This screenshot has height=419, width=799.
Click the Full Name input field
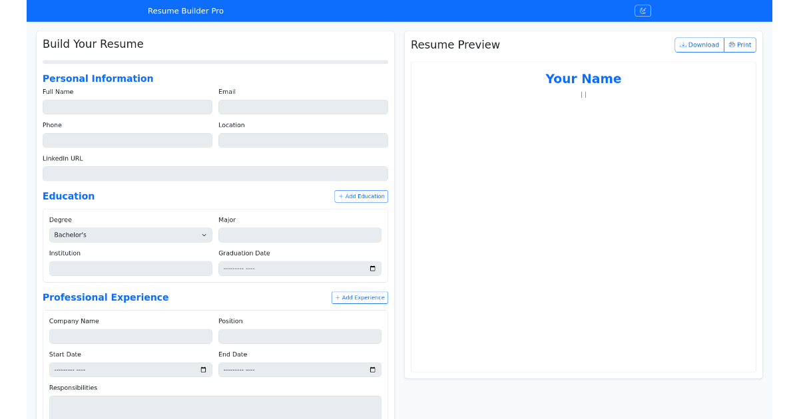127,106
